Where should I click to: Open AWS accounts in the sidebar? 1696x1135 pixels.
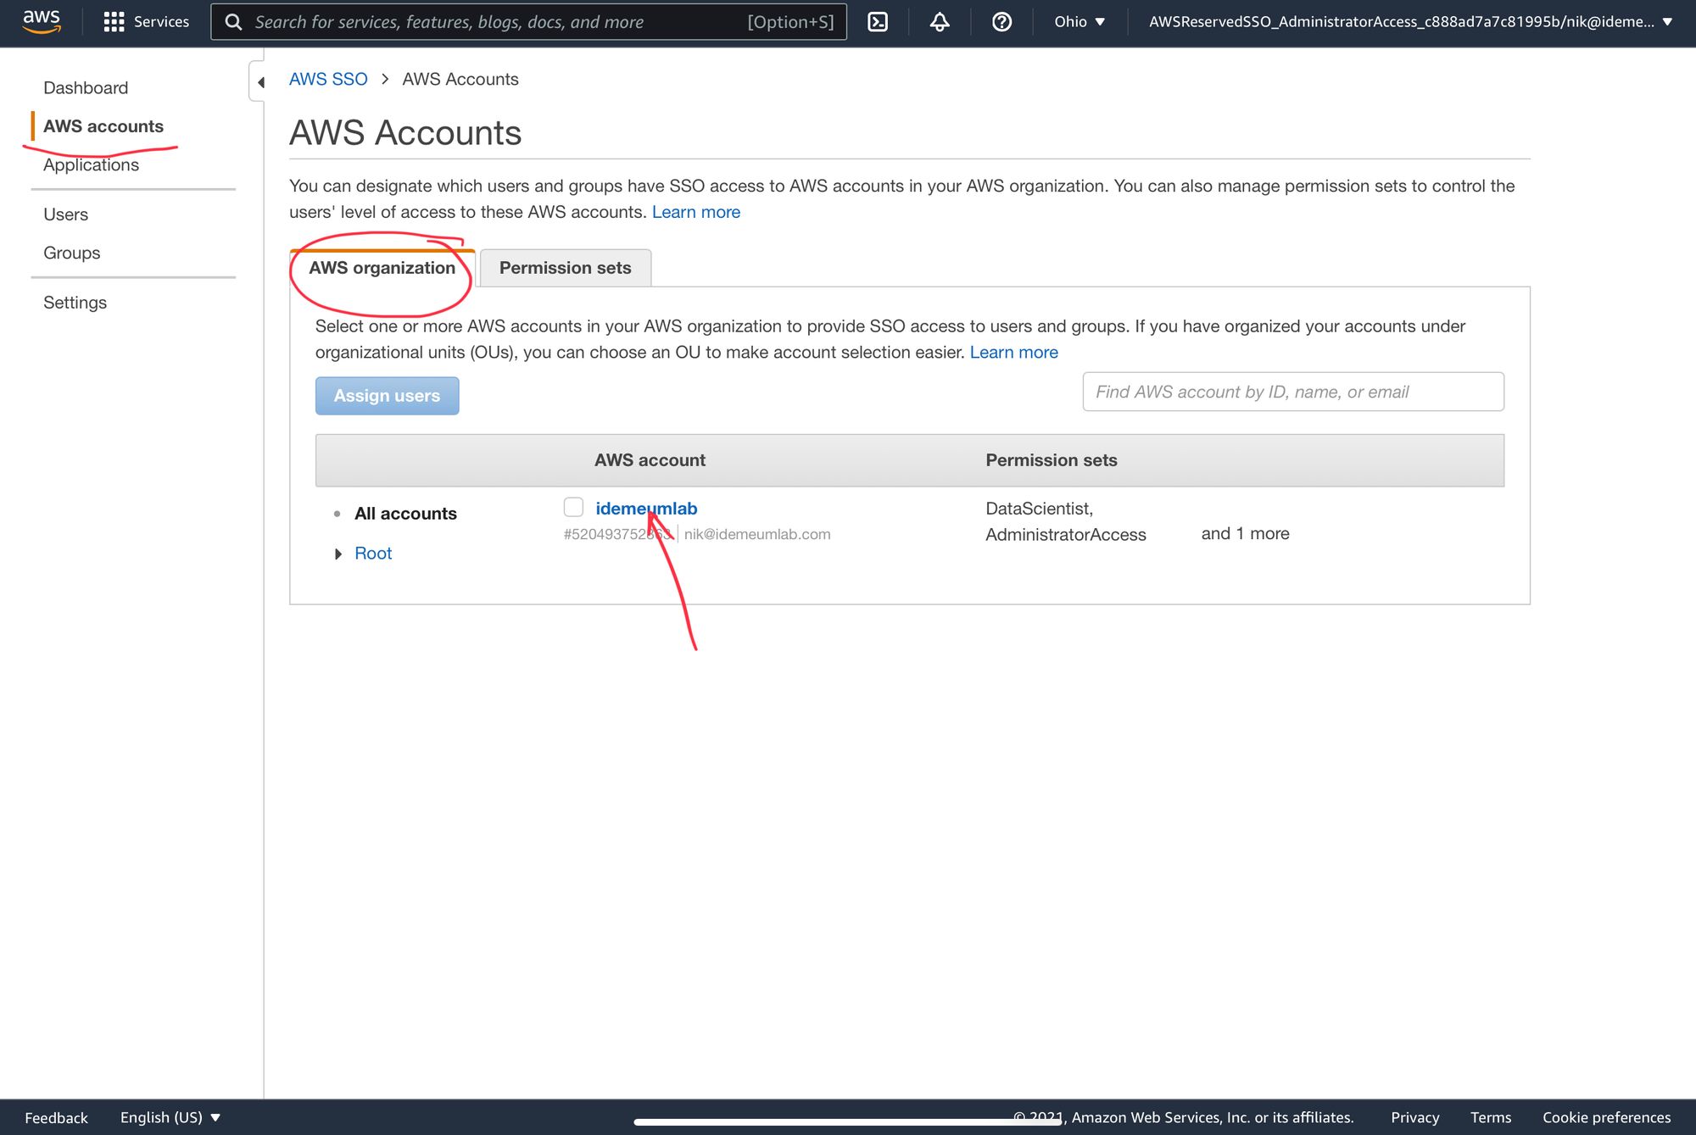pos(103,126)
